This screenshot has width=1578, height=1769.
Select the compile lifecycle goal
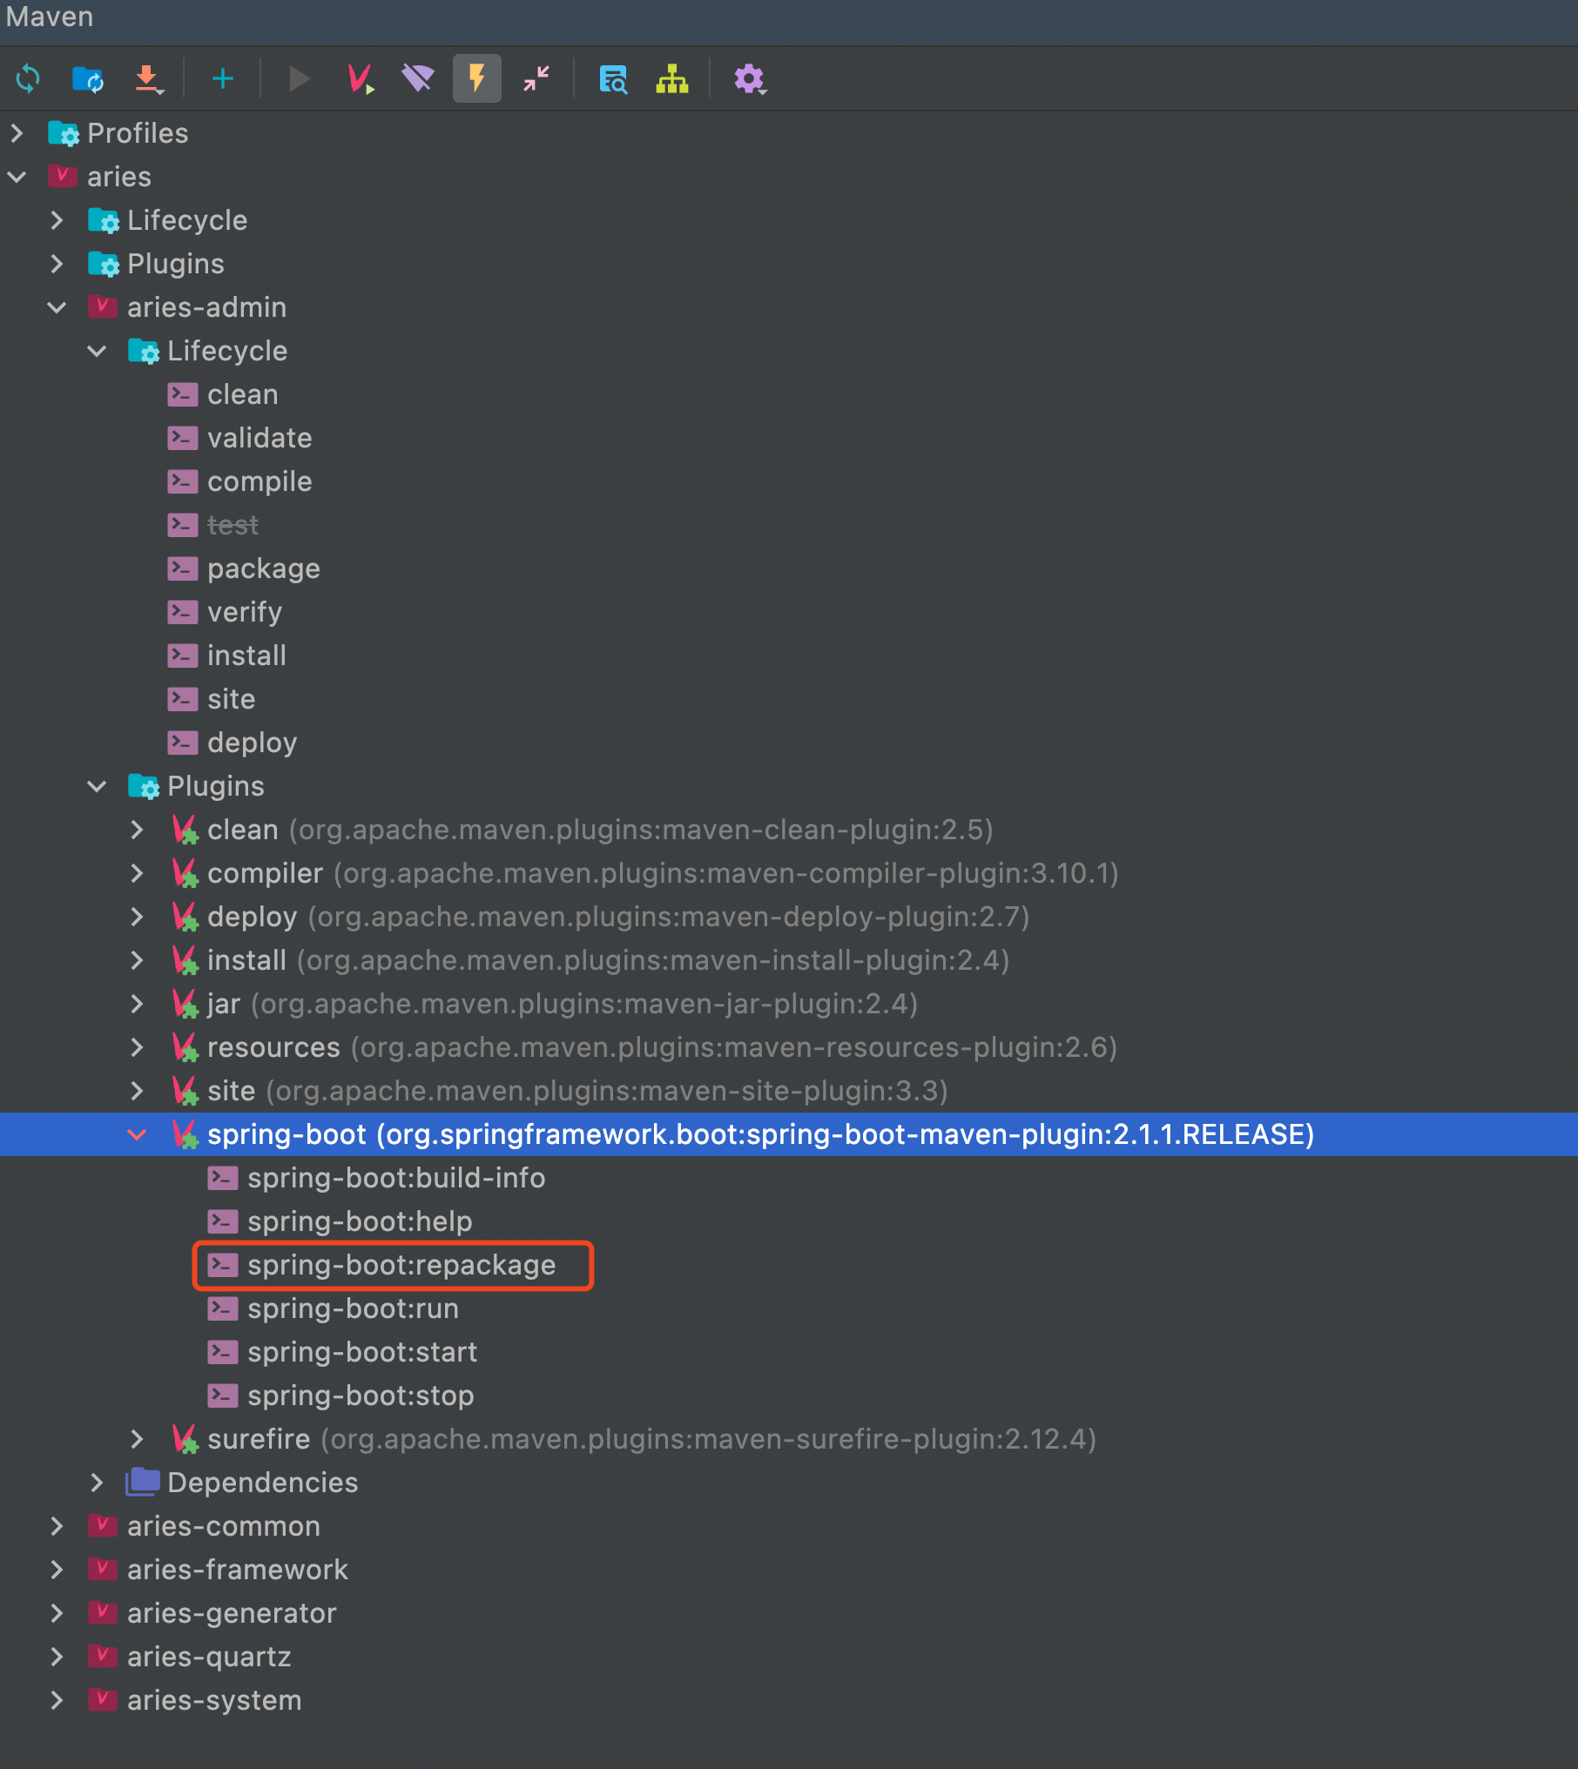(x=260, y=481)
